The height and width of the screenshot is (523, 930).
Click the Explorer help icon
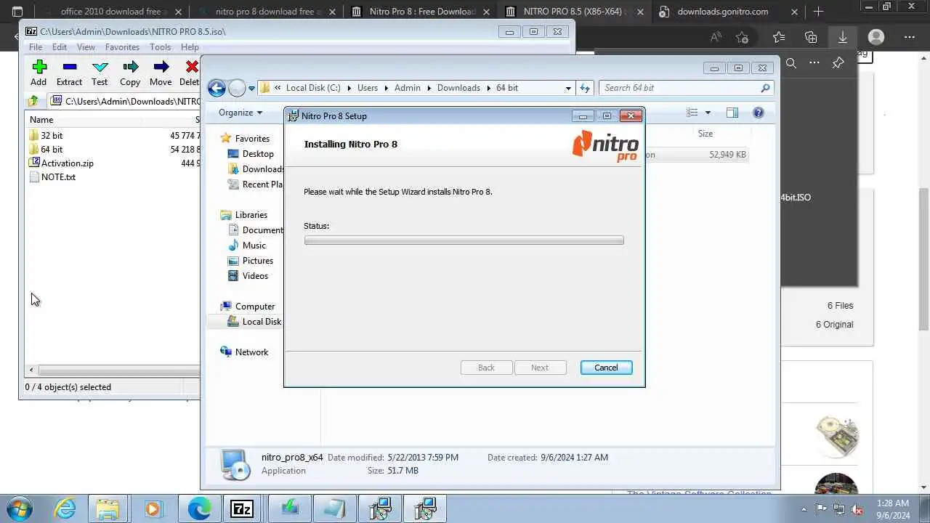coord(759,113)
